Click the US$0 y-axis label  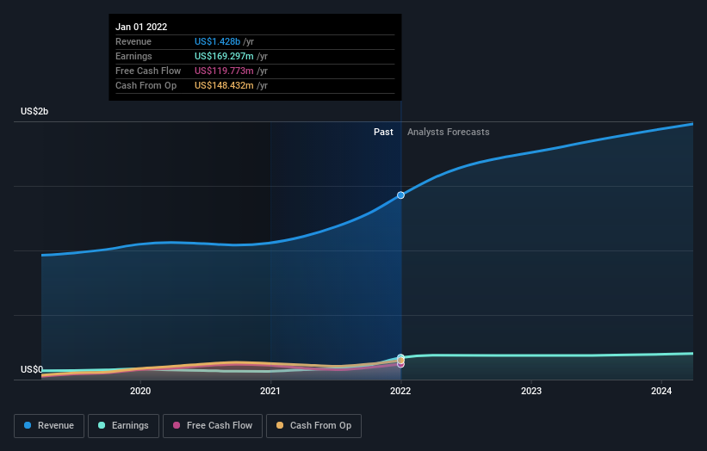tap(32, 369)
